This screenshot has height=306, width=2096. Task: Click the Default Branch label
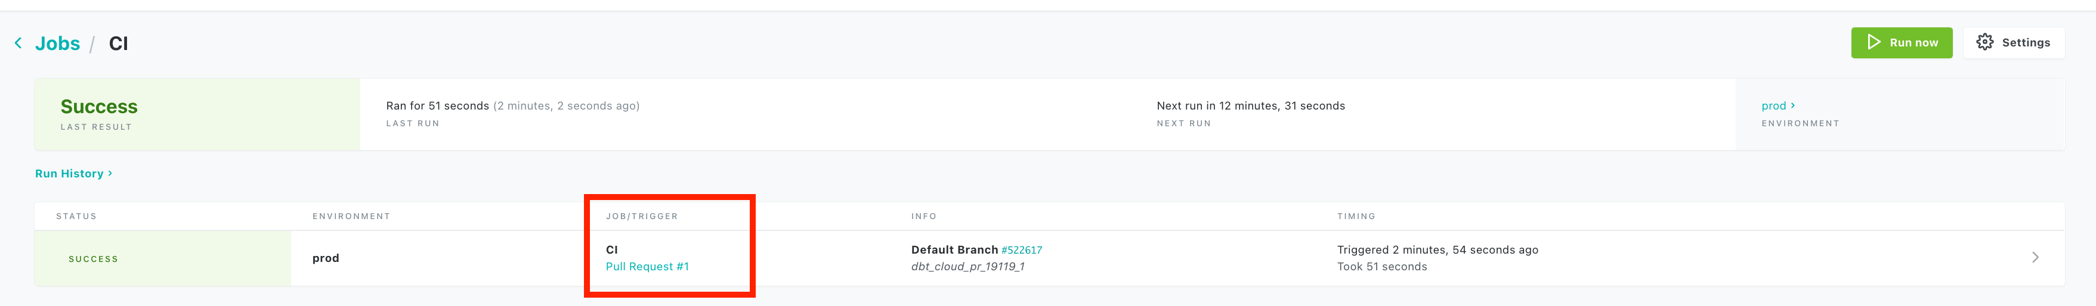(954, 250)
